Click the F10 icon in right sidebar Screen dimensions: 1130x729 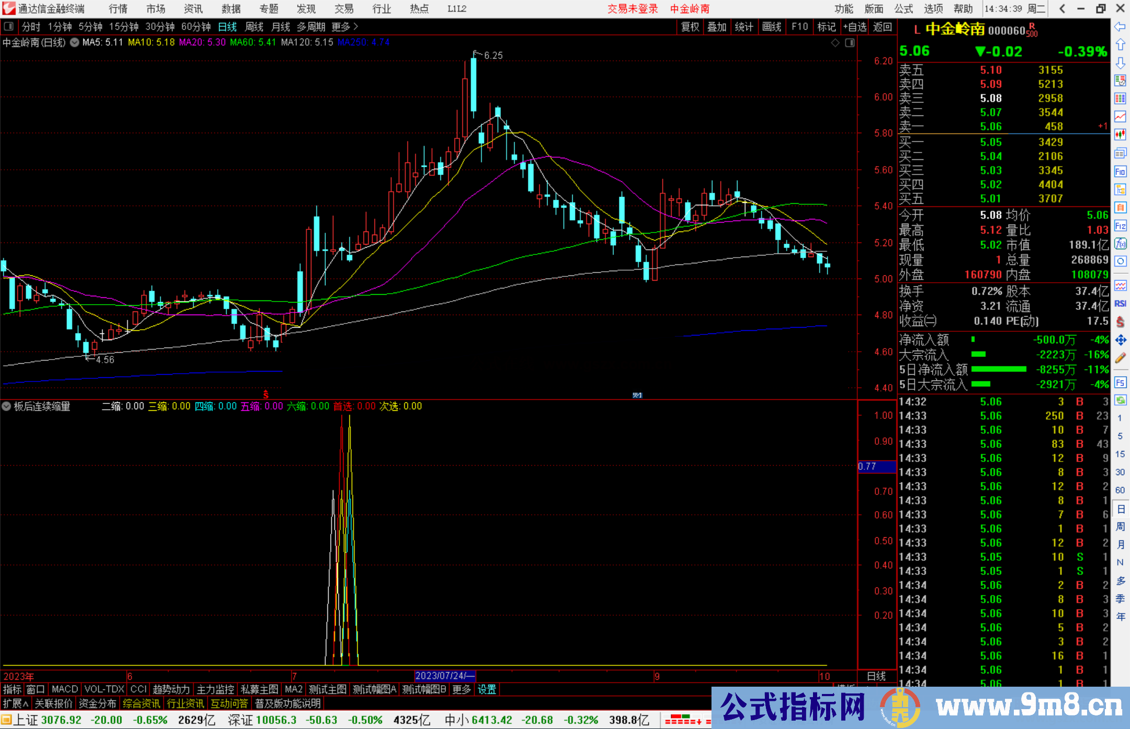[1120, 172]
